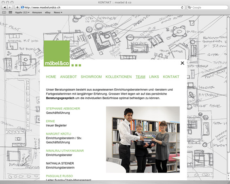Image resolution: width=230 pixels, height=184 pixels.
Task: Click the Amazon bookmark link
Action: [x=37, y=13]
